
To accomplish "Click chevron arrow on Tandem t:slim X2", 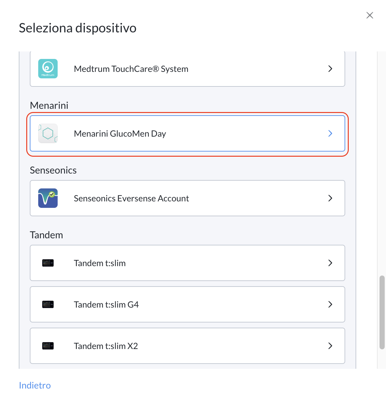I will 330,346.
